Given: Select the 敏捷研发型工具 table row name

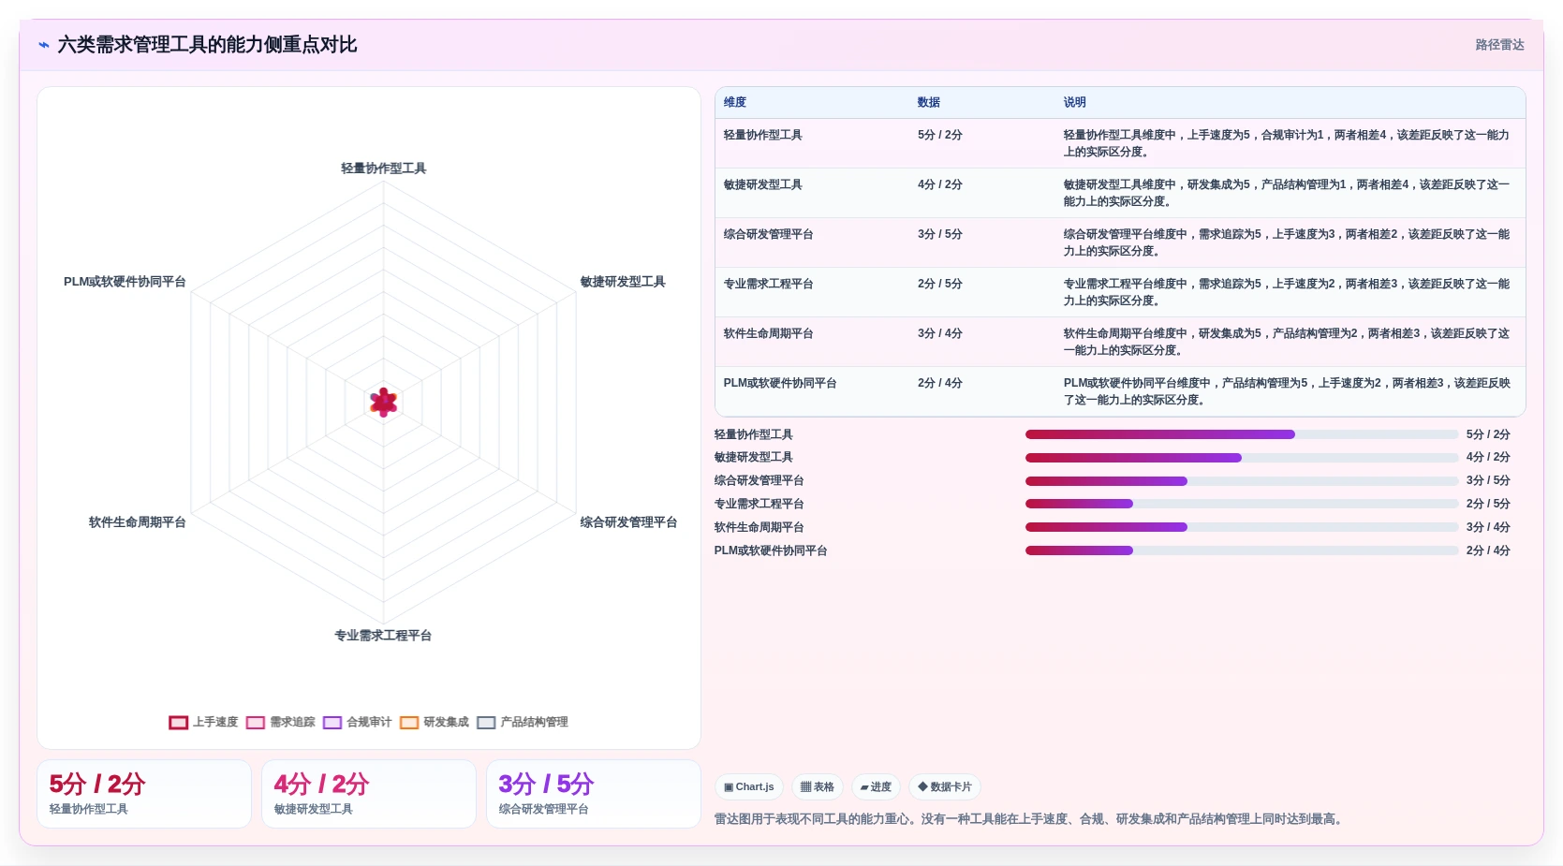Looking at the screenshot, I should [x=763, y=185].
